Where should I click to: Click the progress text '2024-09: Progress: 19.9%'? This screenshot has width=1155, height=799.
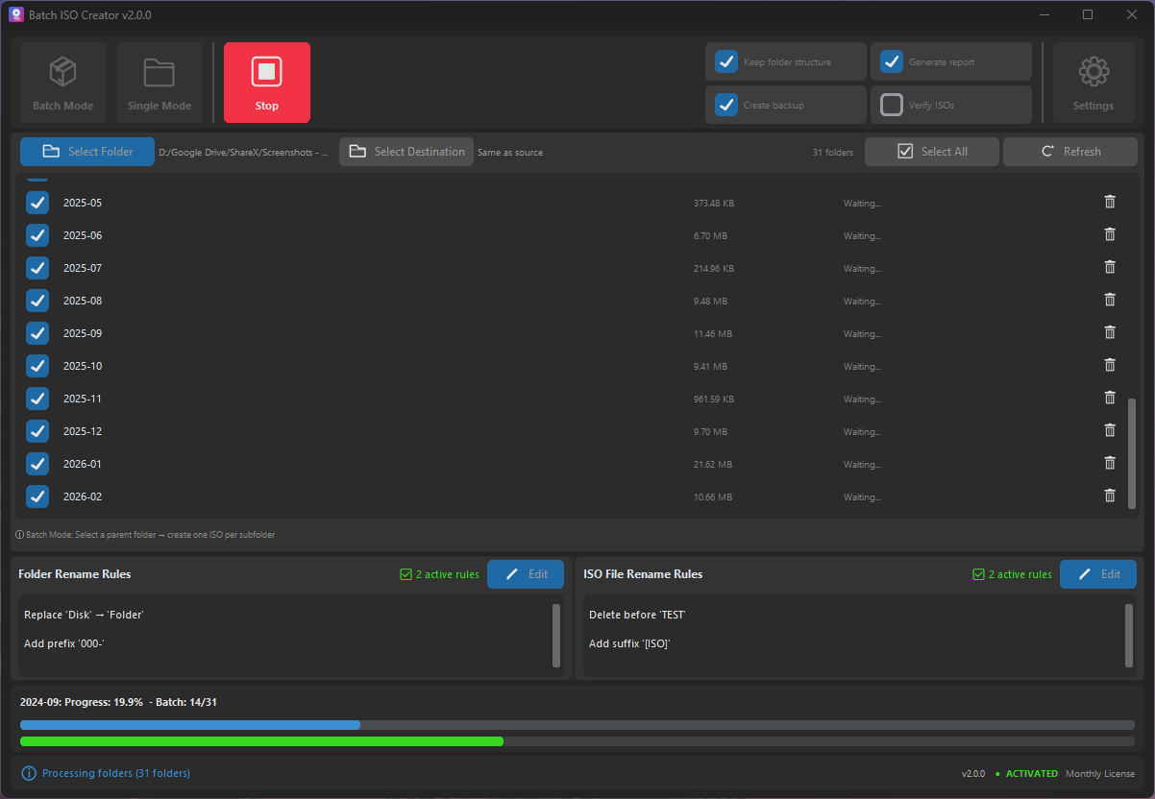pyautogui.click(x=82, y=702)
